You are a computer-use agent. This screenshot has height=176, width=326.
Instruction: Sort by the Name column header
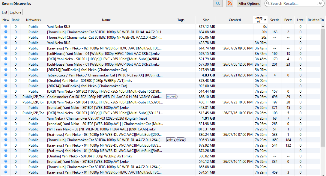click(106, 20)
